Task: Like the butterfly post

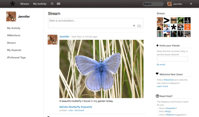Action: click(70, 110)
